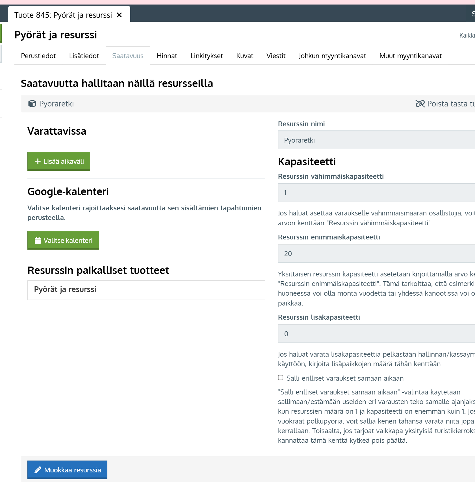Go to the Linkitykset tab

[x=207, y=56]
